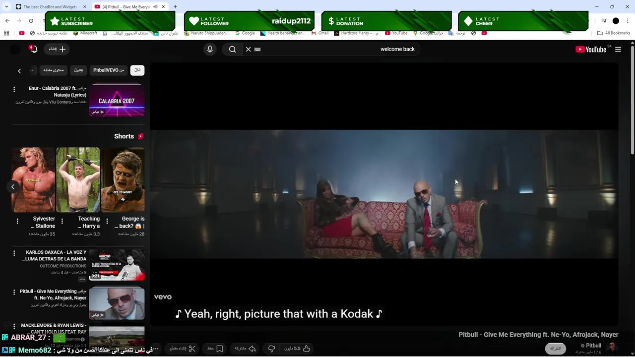Open options for Sylvester Stallone short

click(17, 221)
